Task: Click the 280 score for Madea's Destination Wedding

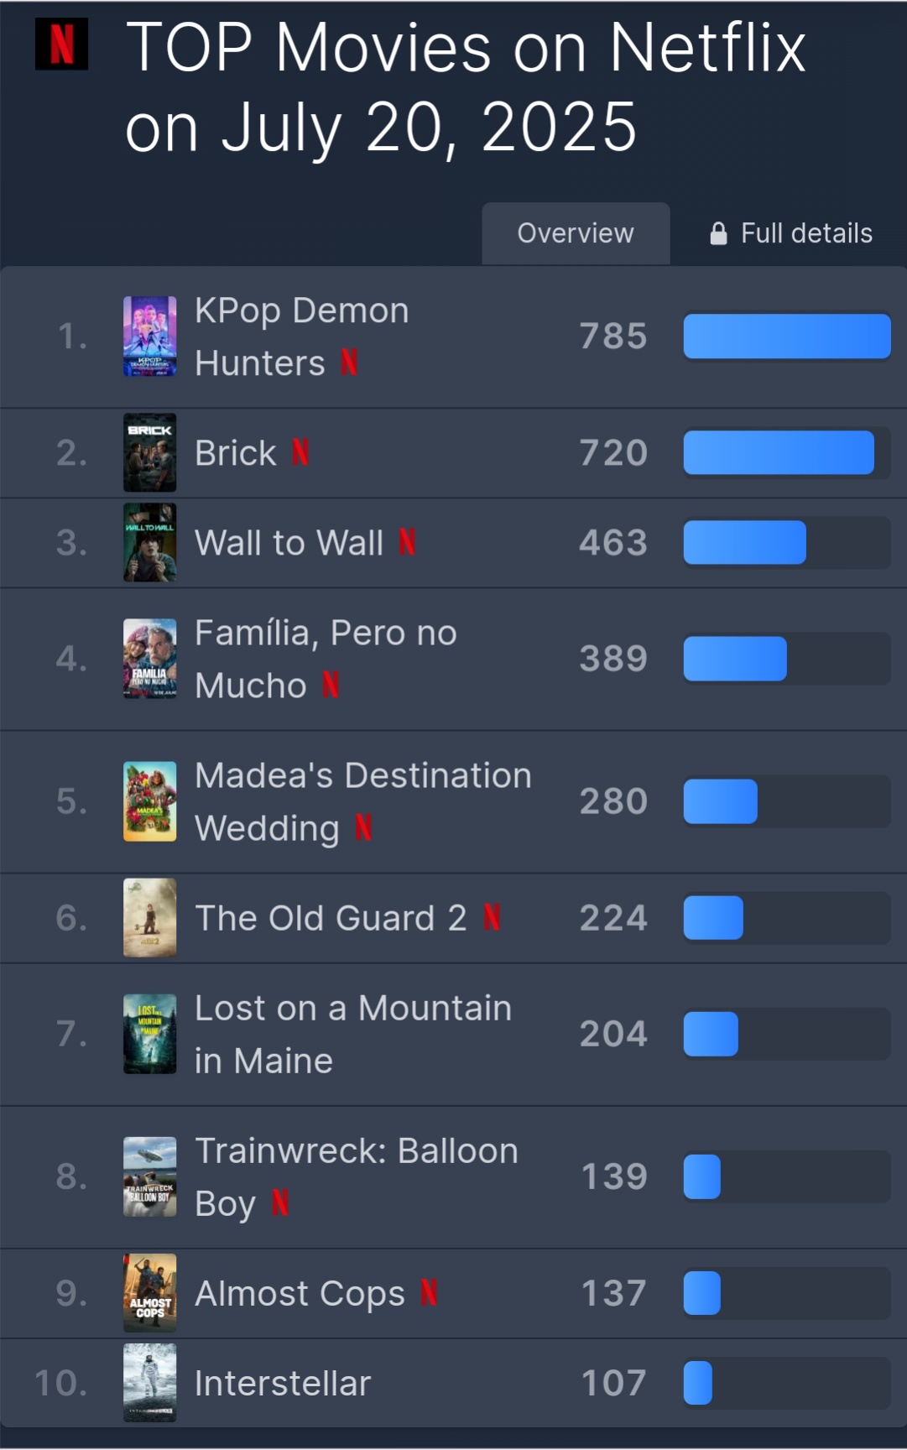Action: 613,801
